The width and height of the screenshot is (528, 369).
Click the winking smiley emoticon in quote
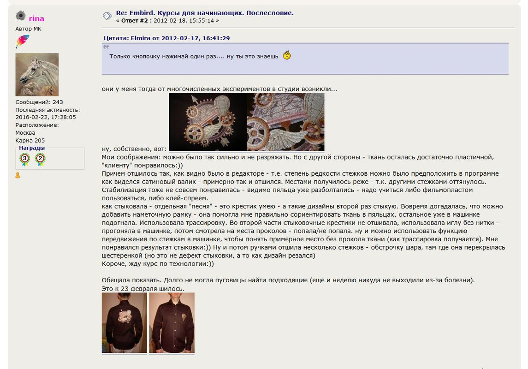click(x=287, y=55)
